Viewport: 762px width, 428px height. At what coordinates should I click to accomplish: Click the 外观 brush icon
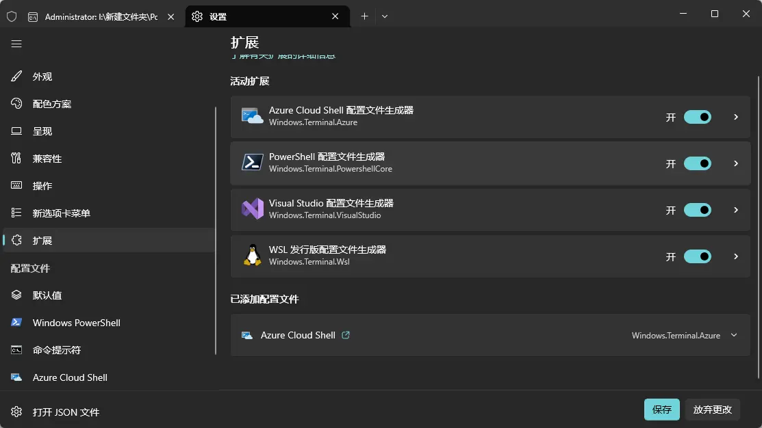tap(16, 76)
